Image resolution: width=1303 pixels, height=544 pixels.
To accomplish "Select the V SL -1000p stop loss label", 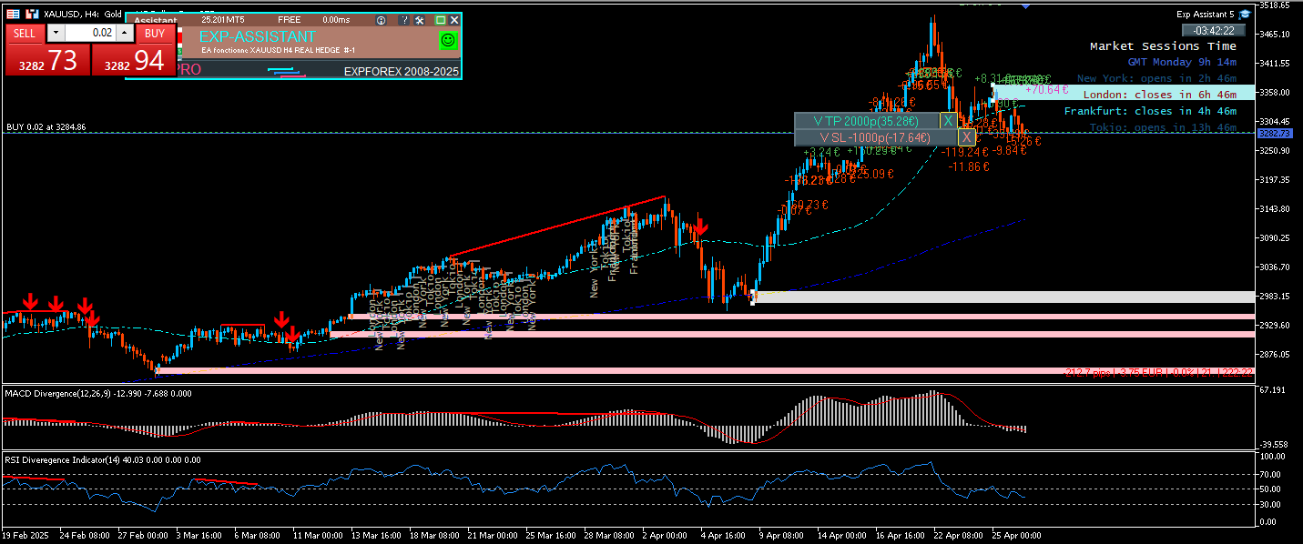I will [876, 137].
